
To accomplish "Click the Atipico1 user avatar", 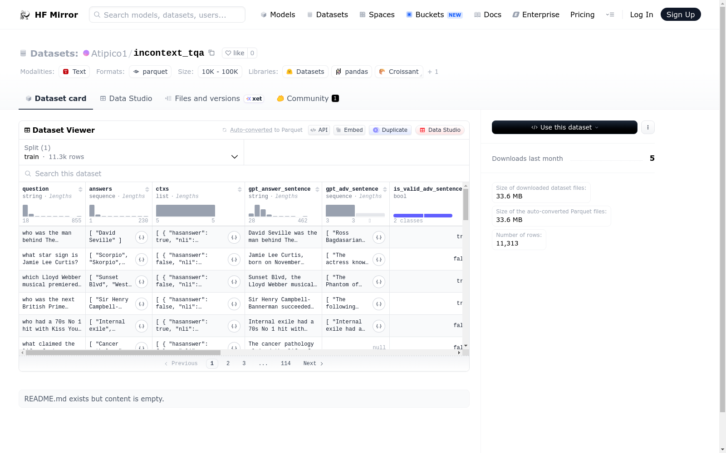I will click(x=86, y=53).
